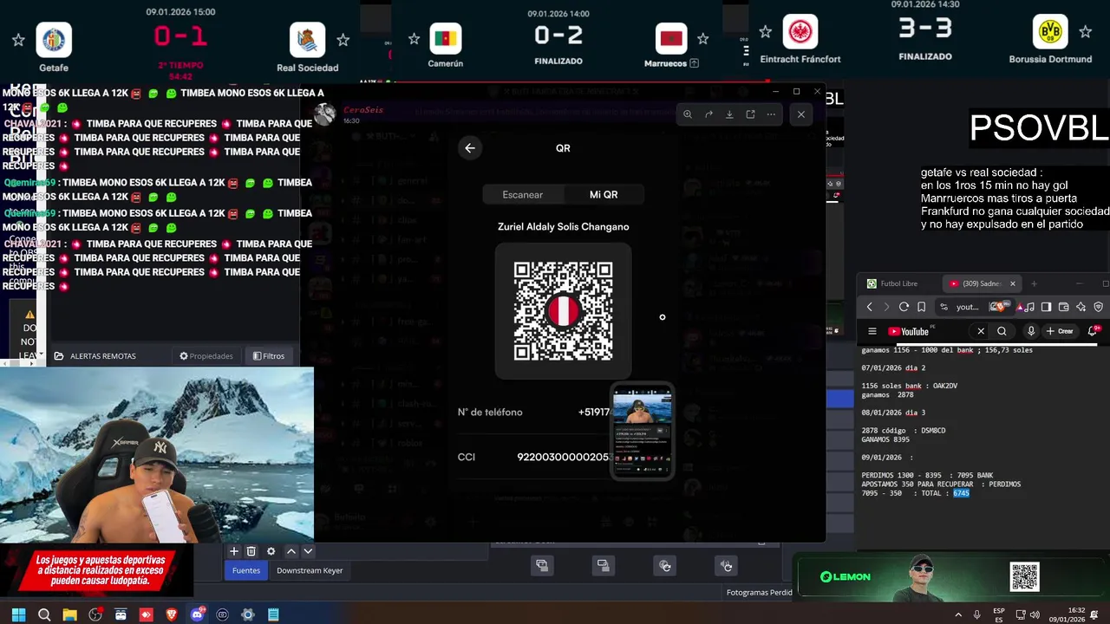The width and height of the screenshot is (1110, 624).
Task: Open the browser sidebar panel icon
Action: point(1046,307)
